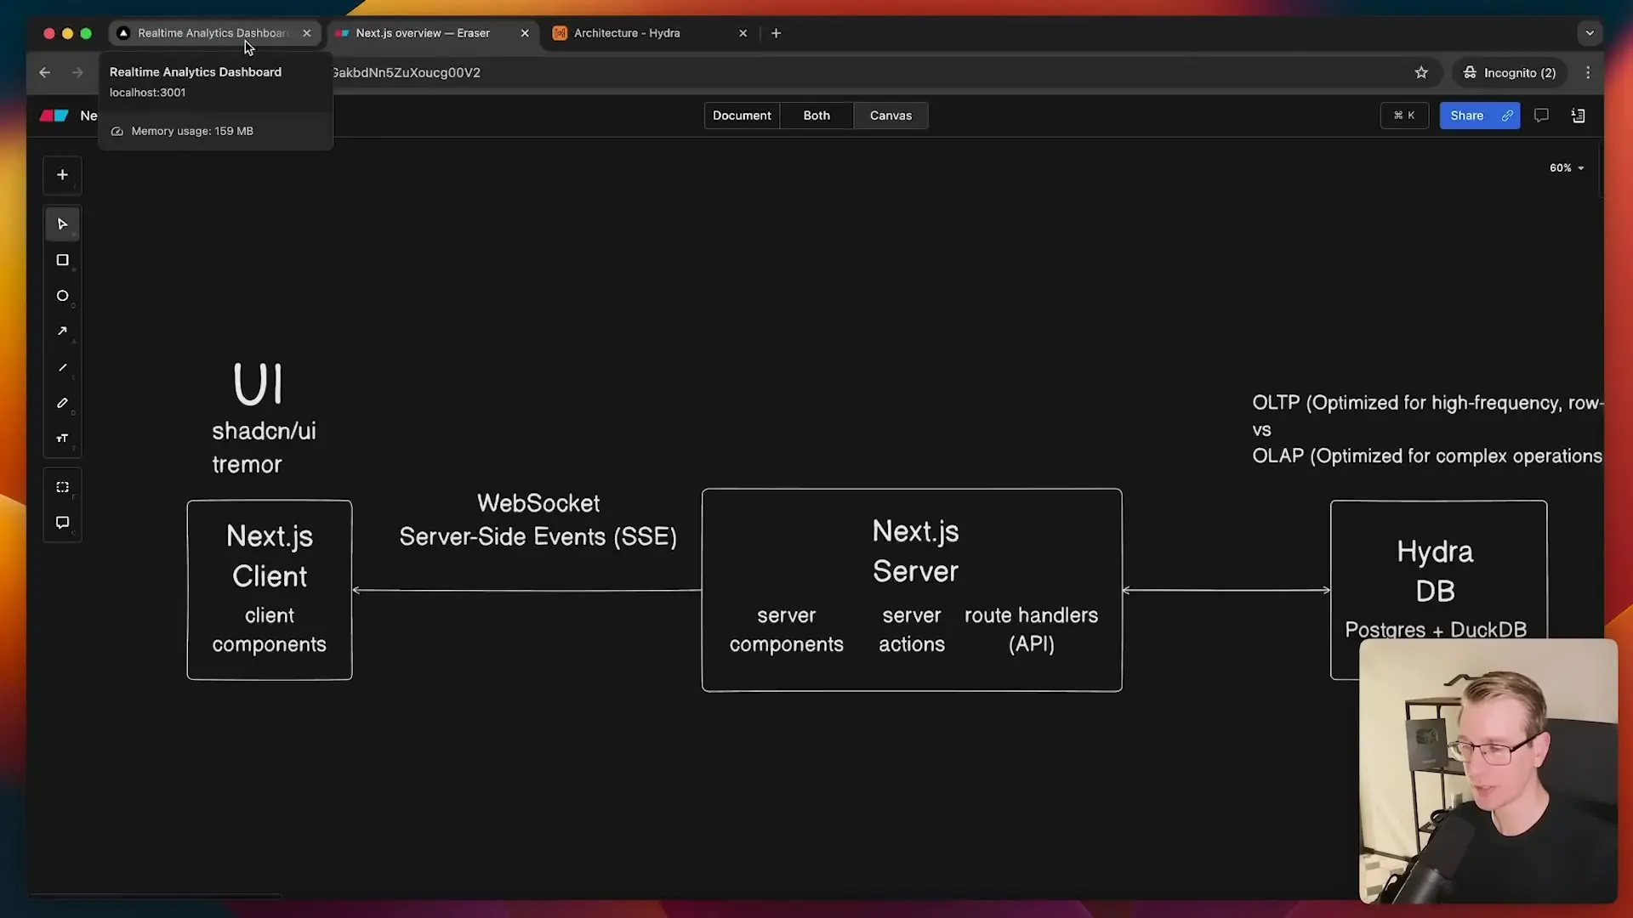Open command palette ⌘K button
Image resolution: width=1633 pixels, height=918 pixels.
(1404, 116)
